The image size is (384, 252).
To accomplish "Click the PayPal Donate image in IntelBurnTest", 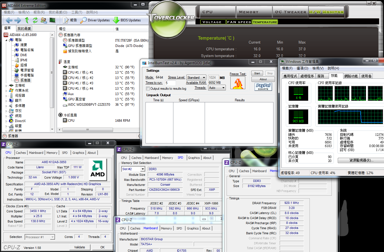I will (x=263, y=87).
